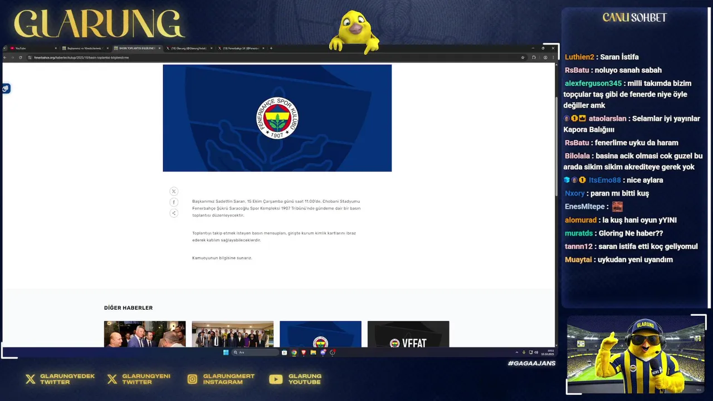This screenshot has width=713, height=401.
Task: Open Brave browser from the taskbar
Action: coord(304,353)
